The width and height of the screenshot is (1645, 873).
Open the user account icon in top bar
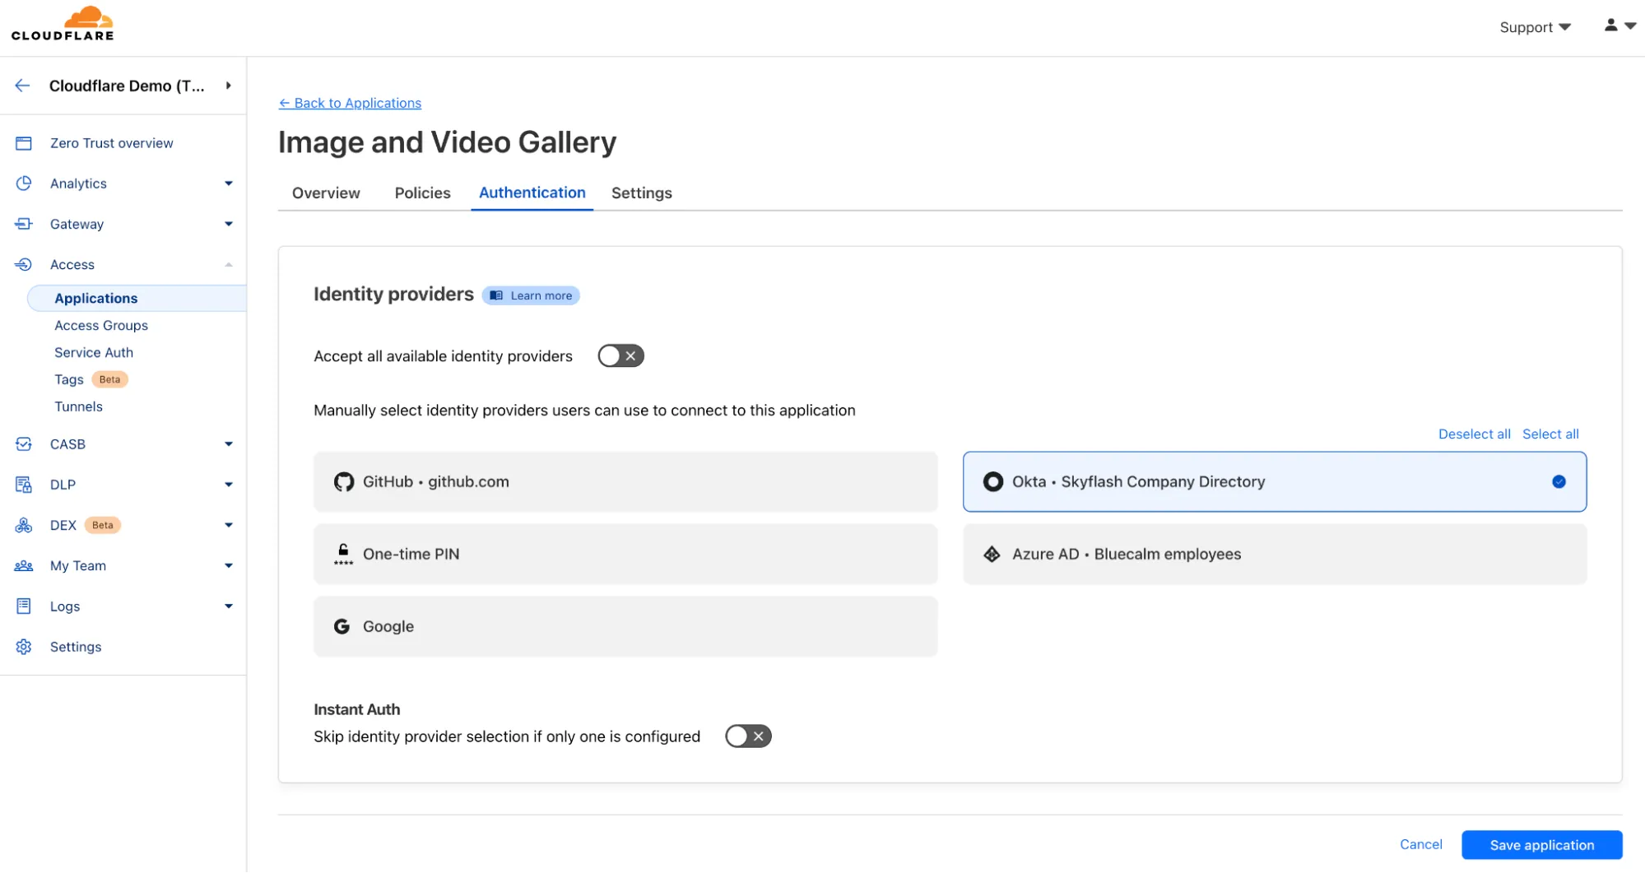pyautogui.click(x=1609, y=26)
